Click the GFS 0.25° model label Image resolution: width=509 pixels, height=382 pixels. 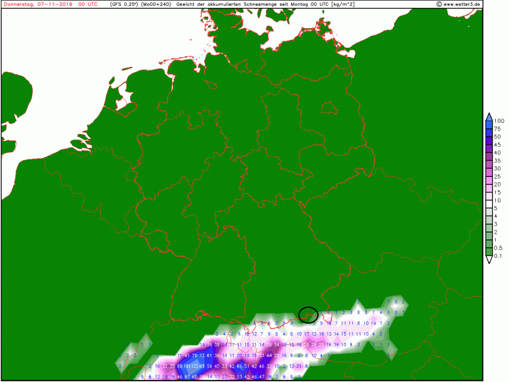click(123, 4)
